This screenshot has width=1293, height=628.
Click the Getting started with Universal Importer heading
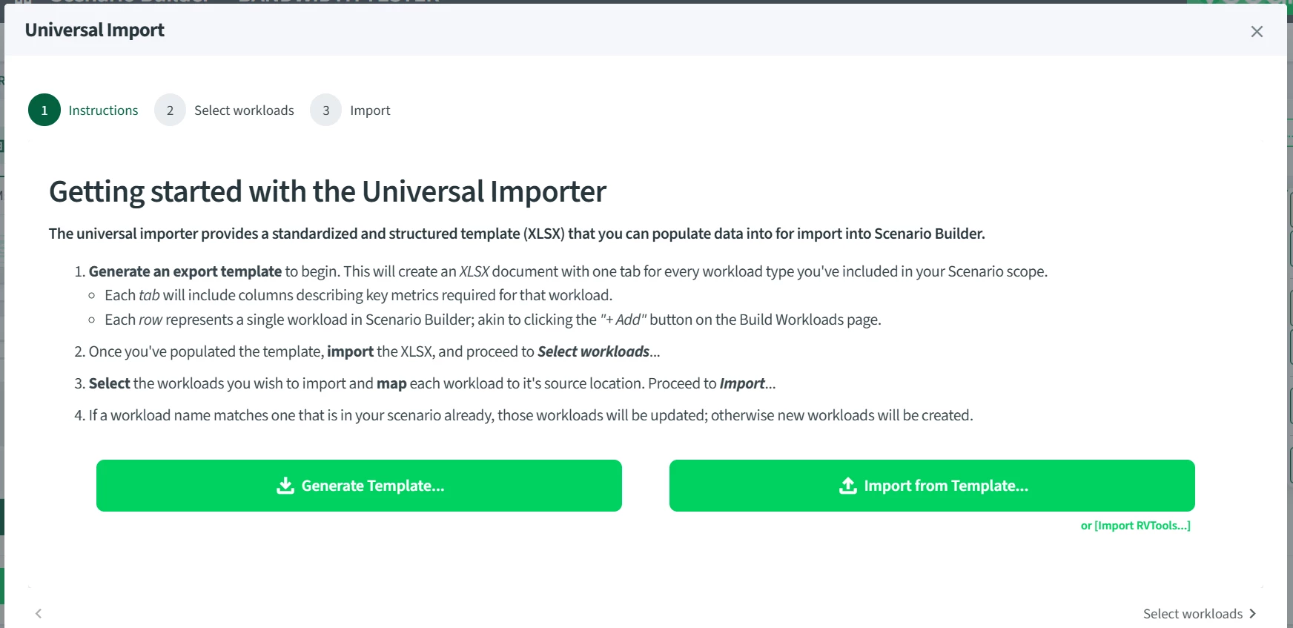tap(327, 191)
